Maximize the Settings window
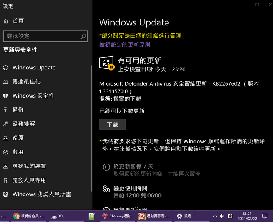 257,5
